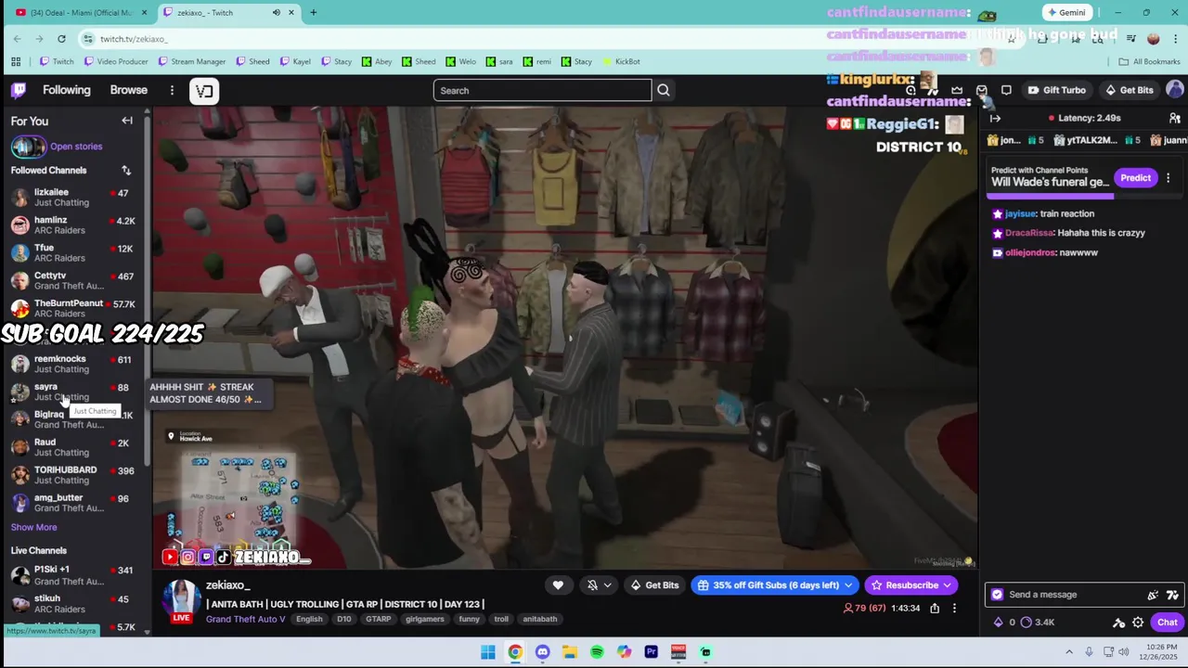Click the zekiaxo_ channel name
This screenshot has height=668, width=1188.
(x=228, y=585)
